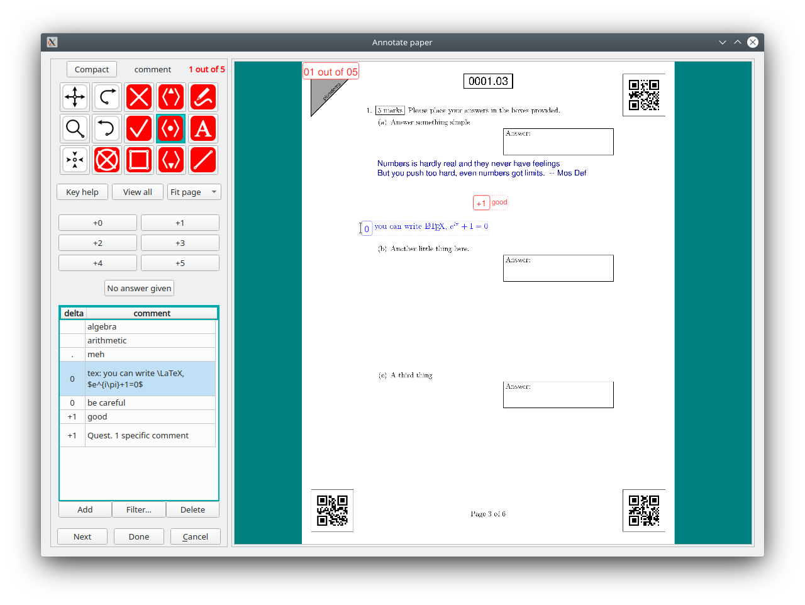This screenshot has height=605, width=805.
Task: Click the 0001.03 paper ID box
Action: tap(488, 81)
